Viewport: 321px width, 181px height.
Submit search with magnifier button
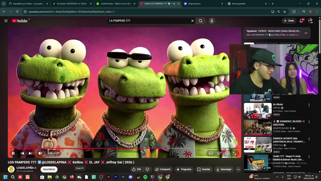201,21
